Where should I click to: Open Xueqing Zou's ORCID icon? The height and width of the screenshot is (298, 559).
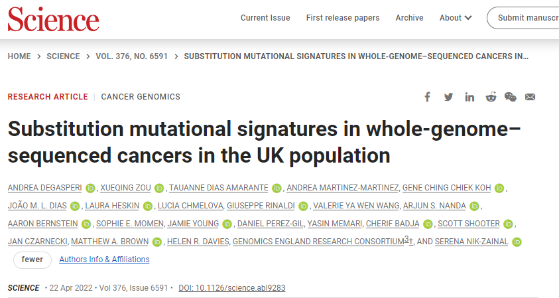pos(159,188)
